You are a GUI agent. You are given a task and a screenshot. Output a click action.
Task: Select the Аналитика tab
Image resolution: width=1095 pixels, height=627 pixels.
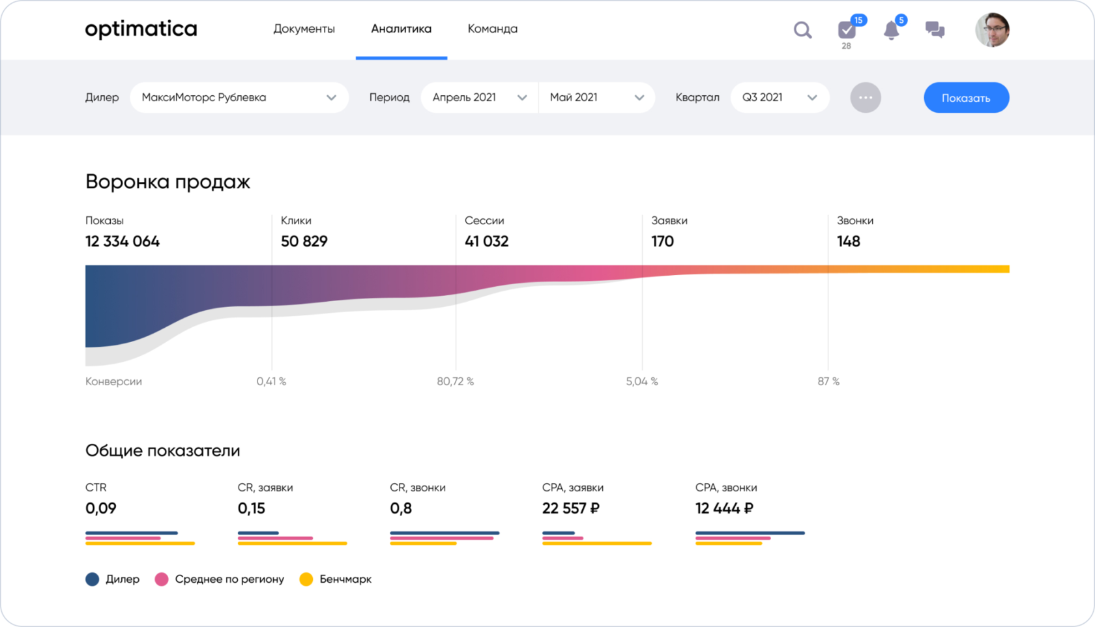coord(401,29)
